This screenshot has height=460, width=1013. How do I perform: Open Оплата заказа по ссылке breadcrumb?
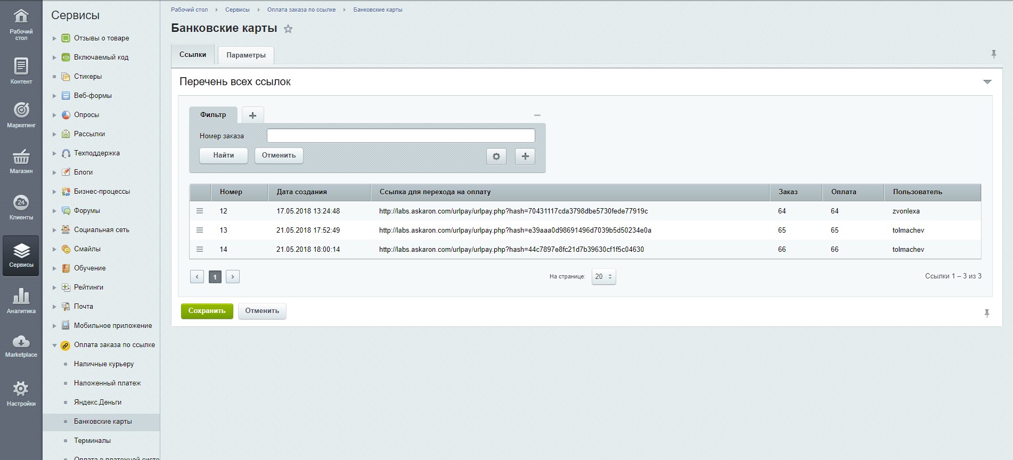tap(301, 10)
